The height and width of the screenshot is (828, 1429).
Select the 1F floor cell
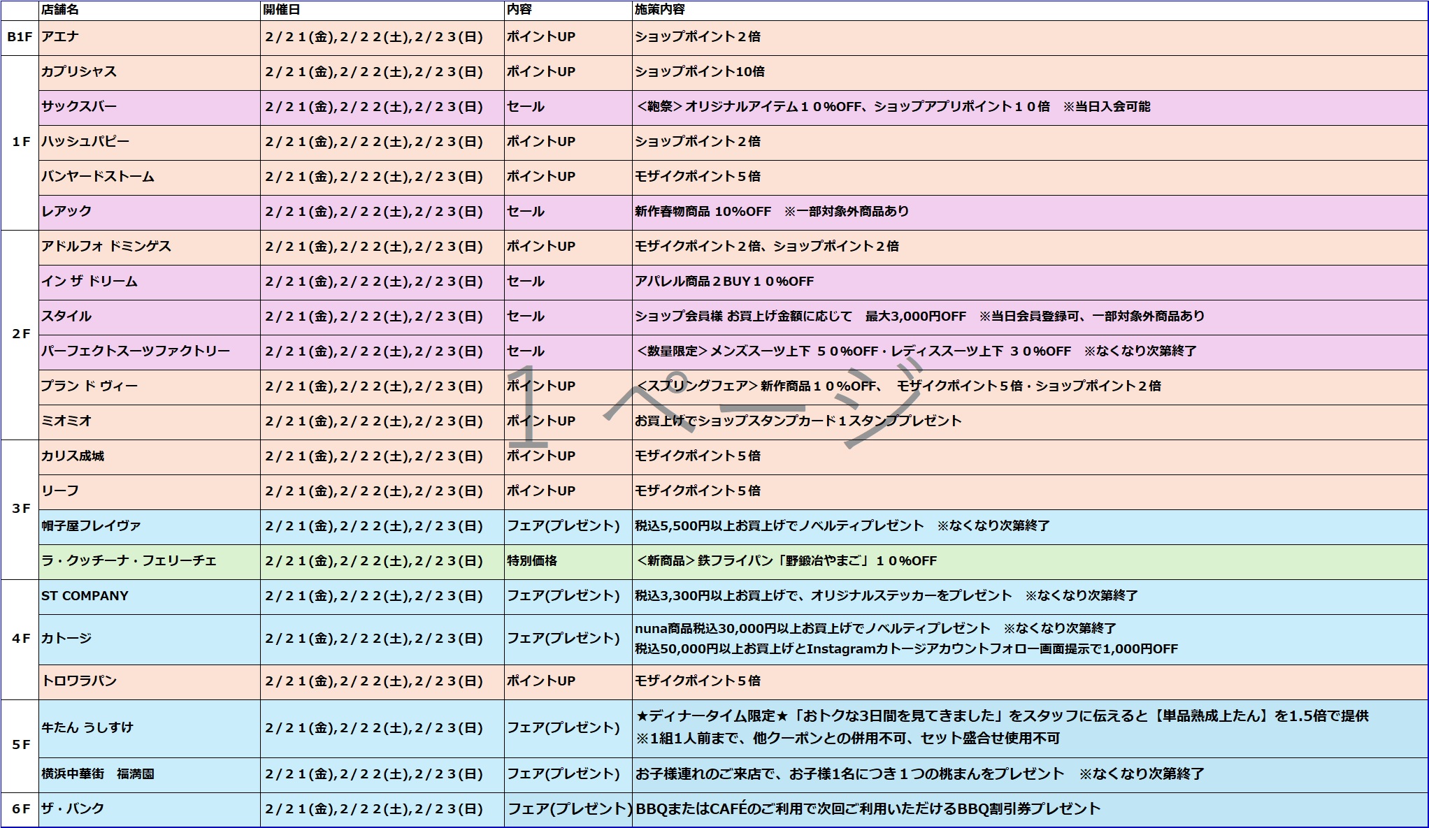20,143
